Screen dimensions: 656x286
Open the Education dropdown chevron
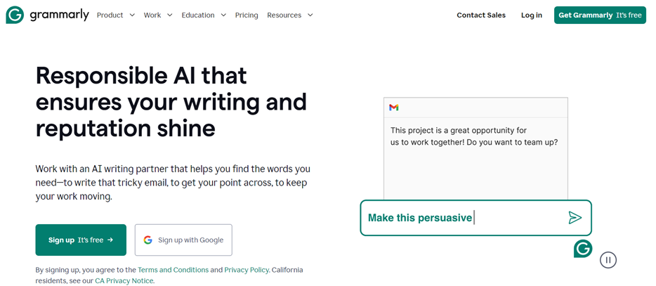coord(223,15)
